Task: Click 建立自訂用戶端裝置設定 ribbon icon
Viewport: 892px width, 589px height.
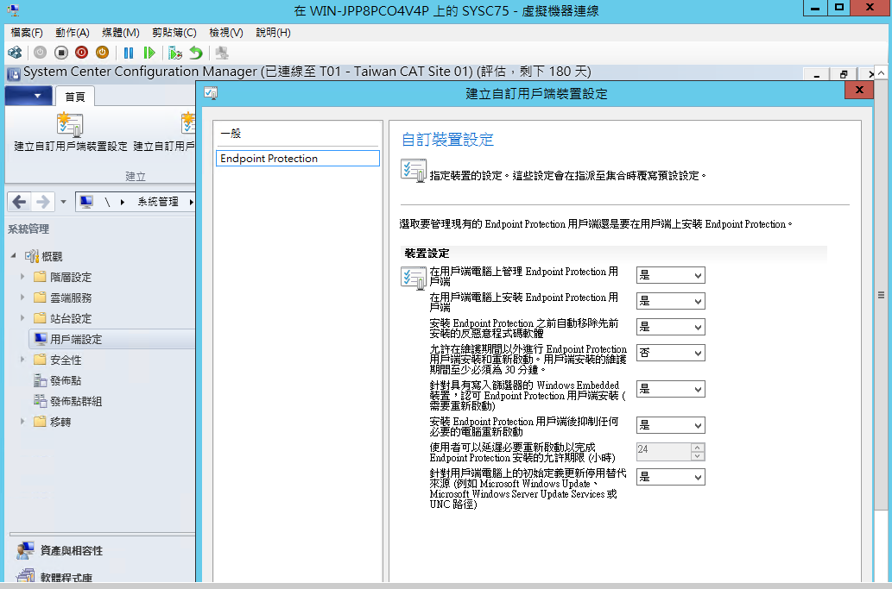Action: point(71,132)
